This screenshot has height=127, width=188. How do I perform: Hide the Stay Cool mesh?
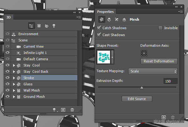coord(8,65)
